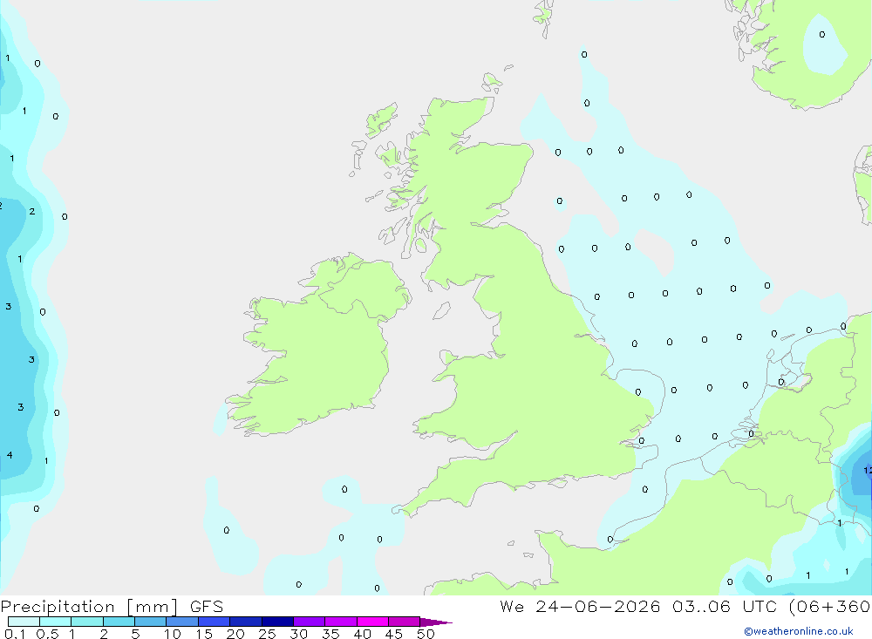
Task: Choose the 5–10 mm legend color segment
Action: tap(151, 622)
